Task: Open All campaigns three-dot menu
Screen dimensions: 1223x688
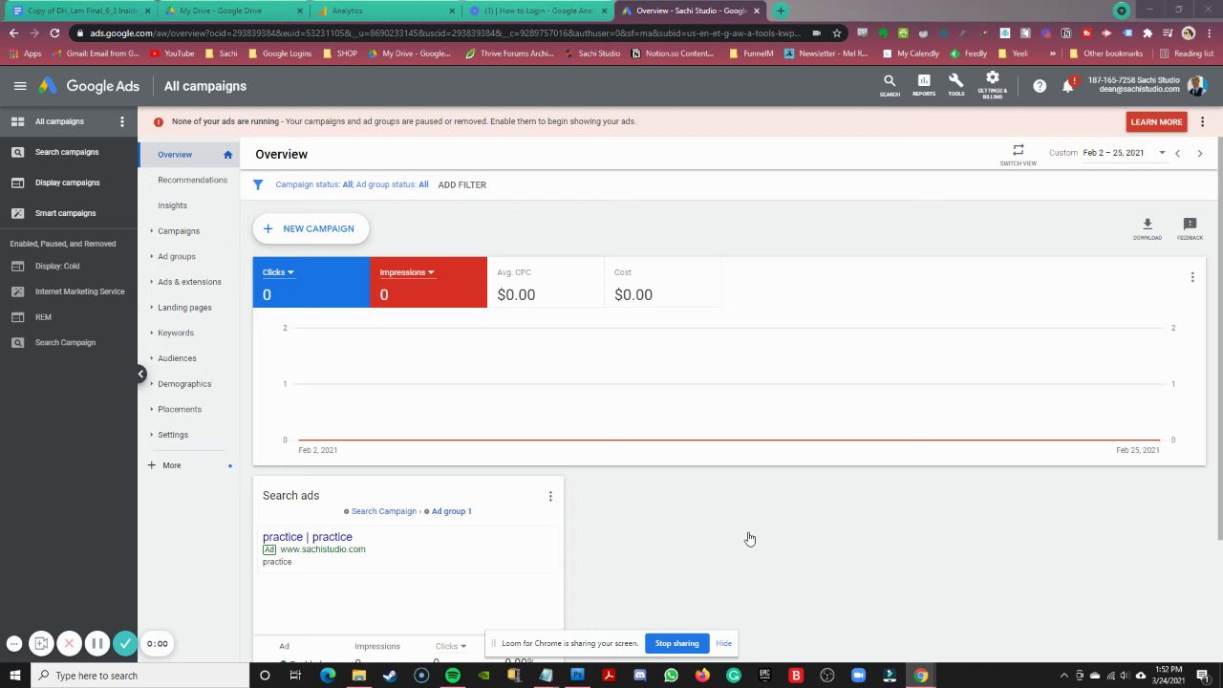Action: [x=121, y=121]
